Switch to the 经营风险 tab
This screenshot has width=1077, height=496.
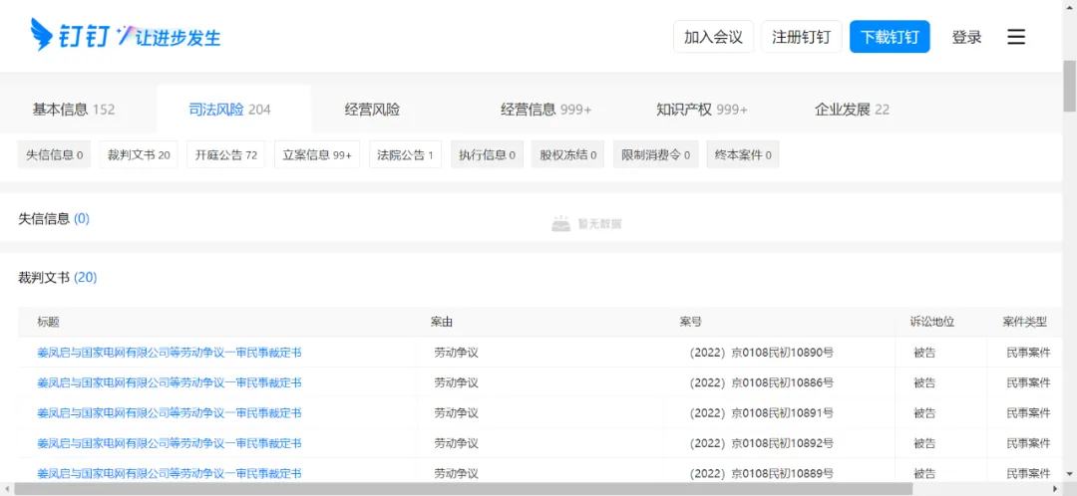pyautogui.click(x=372, y=110)
